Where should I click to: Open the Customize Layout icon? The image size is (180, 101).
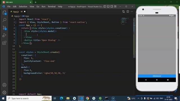click(115, 6)
